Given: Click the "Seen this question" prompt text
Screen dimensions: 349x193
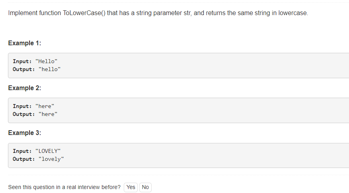Looking at the screenshot, I should (64, 187).
